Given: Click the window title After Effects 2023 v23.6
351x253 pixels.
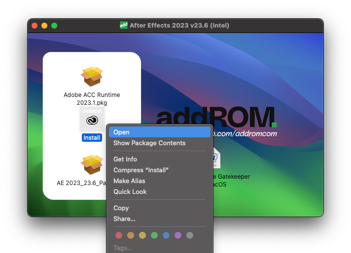Looking at the screenshot, I should [179, 26].
